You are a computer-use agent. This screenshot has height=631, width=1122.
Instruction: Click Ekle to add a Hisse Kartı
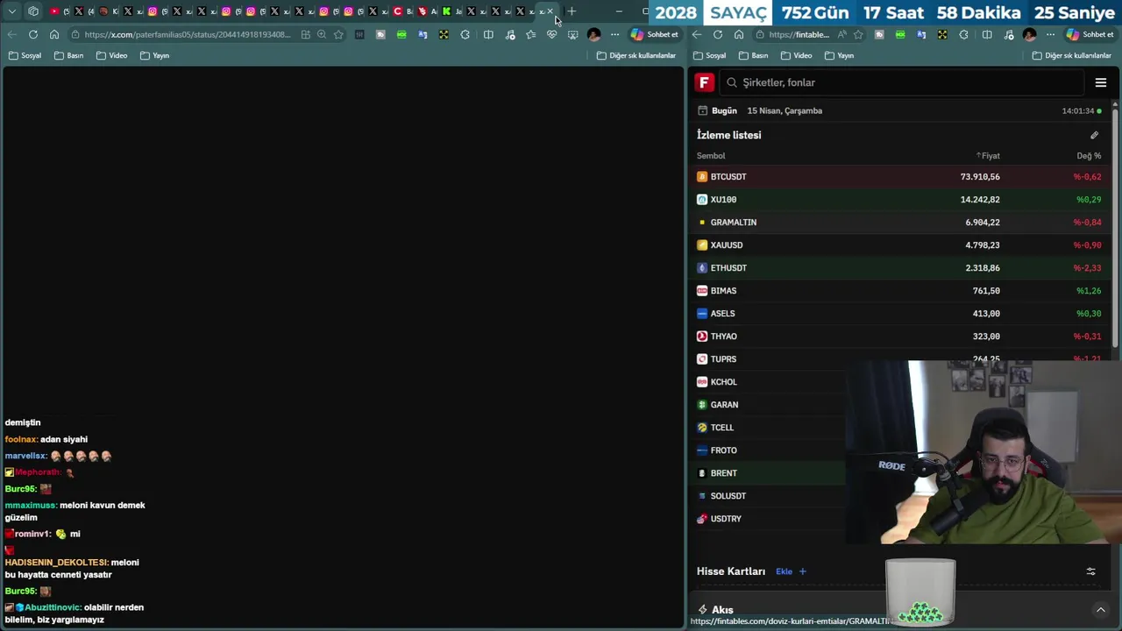(791, 571)
